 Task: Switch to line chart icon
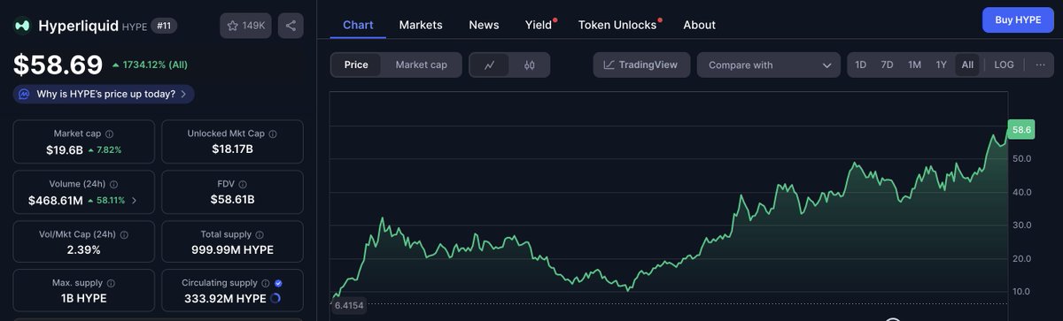point(490,65)
